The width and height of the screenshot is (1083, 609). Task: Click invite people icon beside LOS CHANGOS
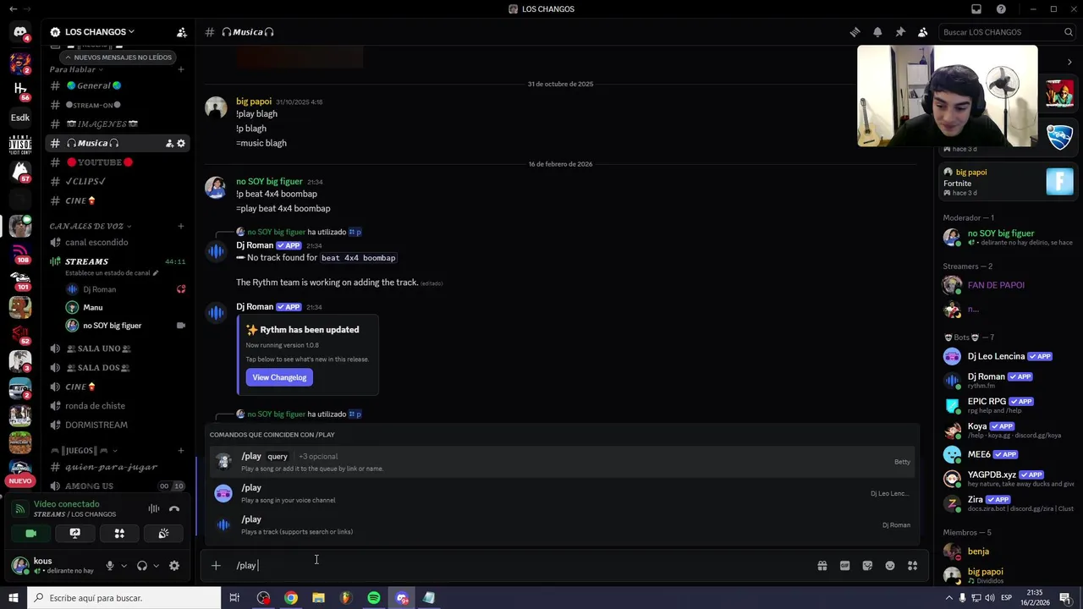pos(181,32)
